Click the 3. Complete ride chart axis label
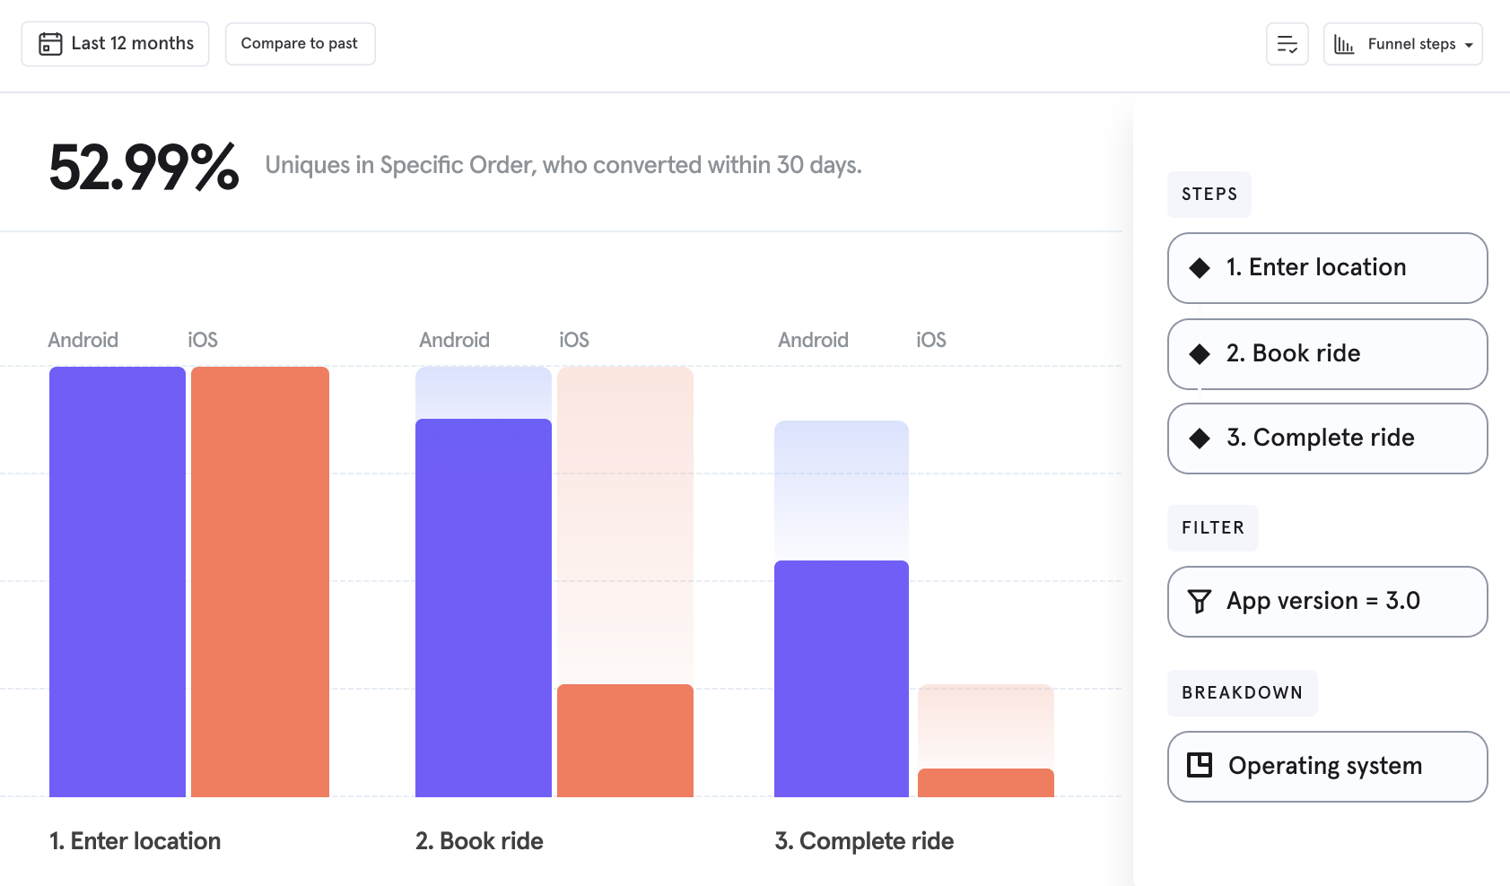 864,841
